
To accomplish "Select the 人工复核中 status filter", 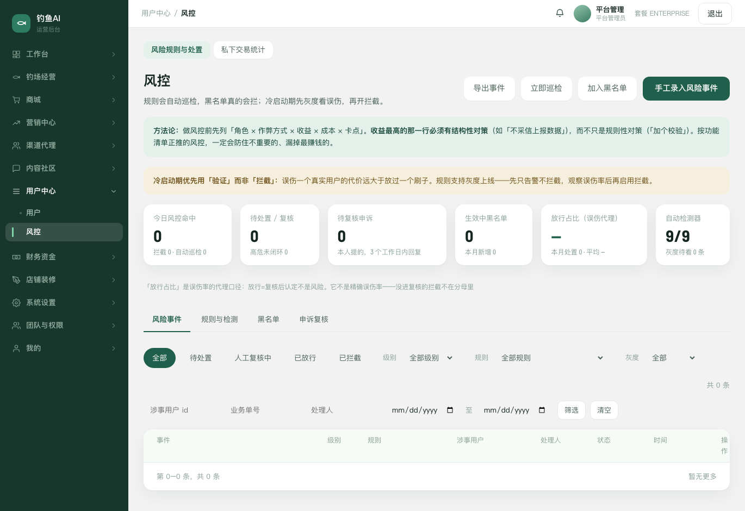I will tap(253, 358).
